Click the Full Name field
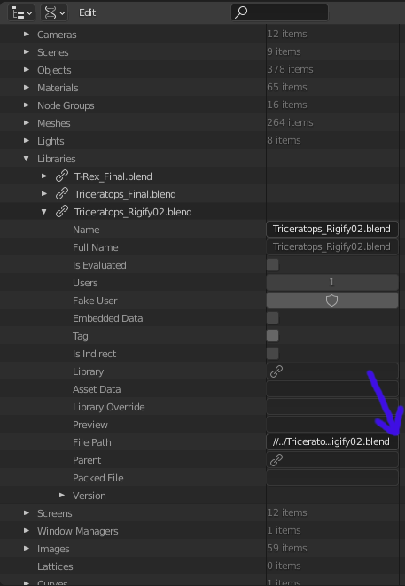The image size is (405, 586). [332, 247]
